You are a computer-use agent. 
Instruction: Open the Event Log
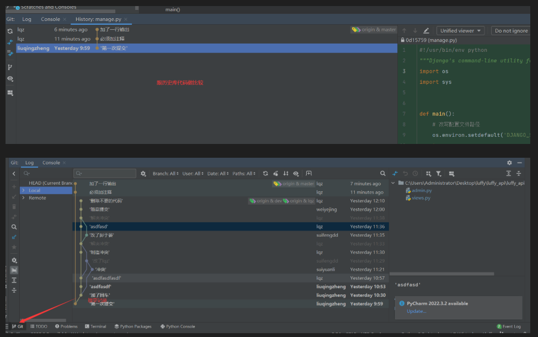509,327
